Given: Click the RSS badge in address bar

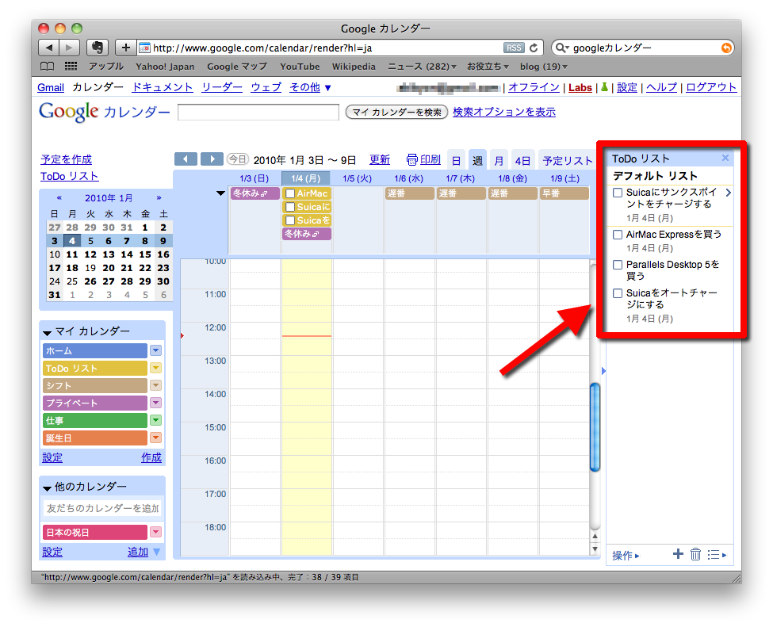Looking at the screenshot, I should point(514,48).
